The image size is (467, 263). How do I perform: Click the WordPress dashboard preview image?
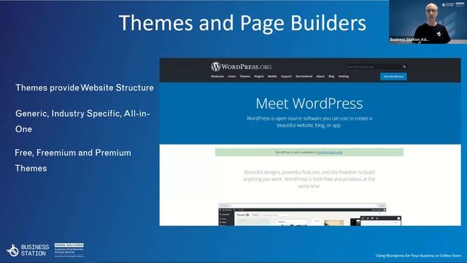click(309, 214)
